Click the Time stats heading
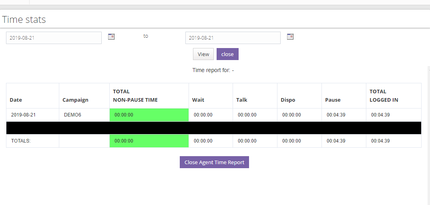The width and height of the screenshot is (430, 205). pos(24,19)
